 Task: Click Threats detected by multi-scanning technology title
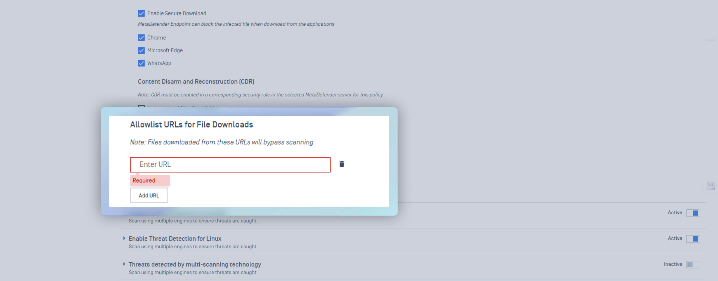195,265
